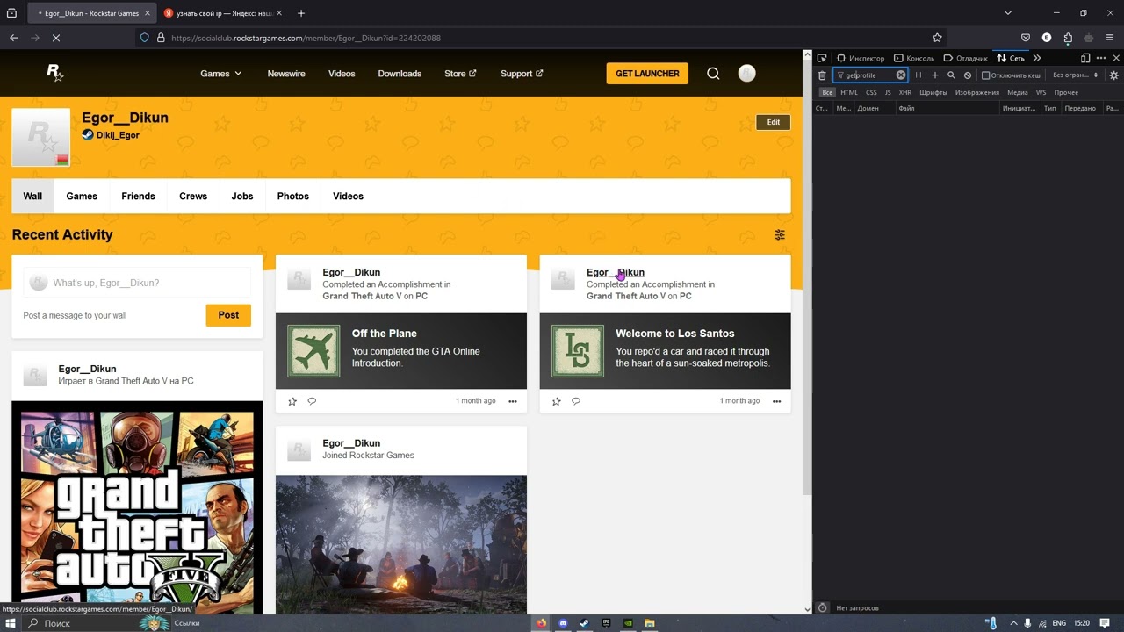Stop loading the page

(55, 38)
